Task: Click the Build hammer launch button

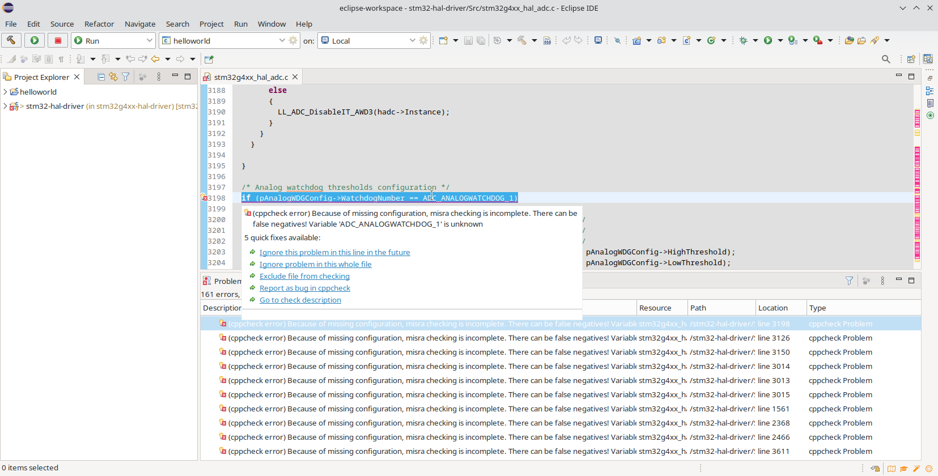Action: 11,40
